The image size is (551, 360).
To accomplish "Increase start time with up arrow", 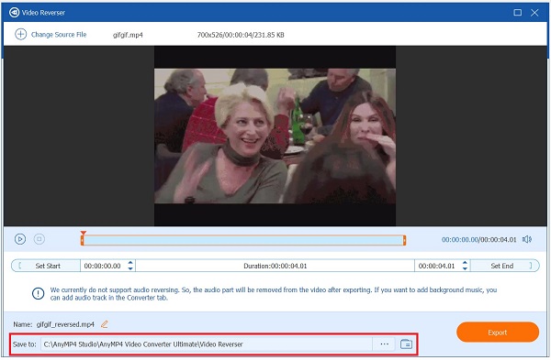I will 130,262.
